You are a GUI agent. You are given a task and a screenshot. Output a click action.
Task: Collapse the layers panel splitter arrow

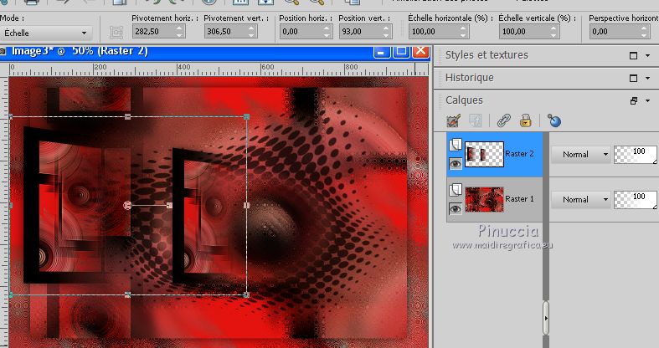pyautogui.click(x=546, y=318)
